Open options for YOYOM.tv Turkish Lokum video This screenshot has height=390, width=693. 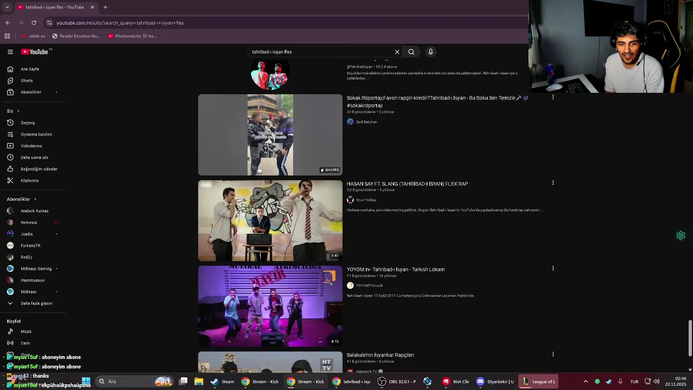(553, 269)
